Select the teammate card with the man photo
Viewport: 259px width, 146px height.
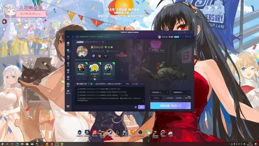81,70
